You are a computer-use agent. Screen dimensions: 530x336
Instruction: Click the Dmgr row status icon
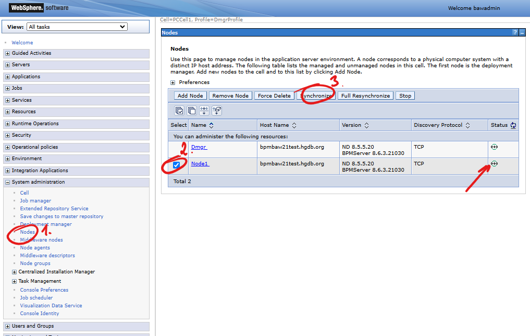click(x=494, y=147)
